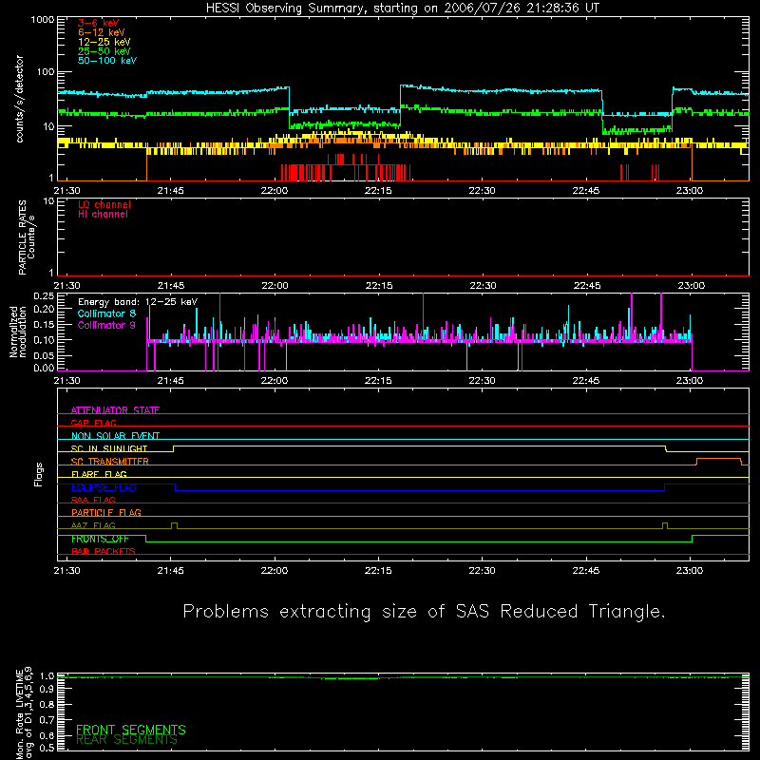Image resolution: width=760 pixels, height=760 pixels.
Task: Click the '0.8' livetime tick value
Action: coord(47,704)
